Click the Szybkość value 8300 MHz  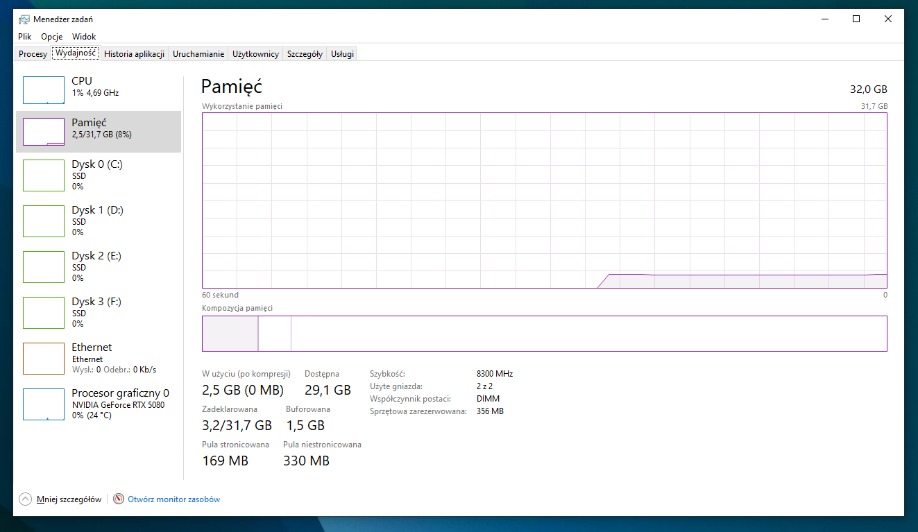pyautogui.click(x=495, y=374)
